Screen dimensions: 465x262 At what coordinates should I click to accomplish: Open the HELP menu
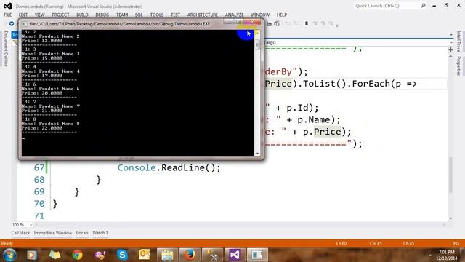[282, 15]
